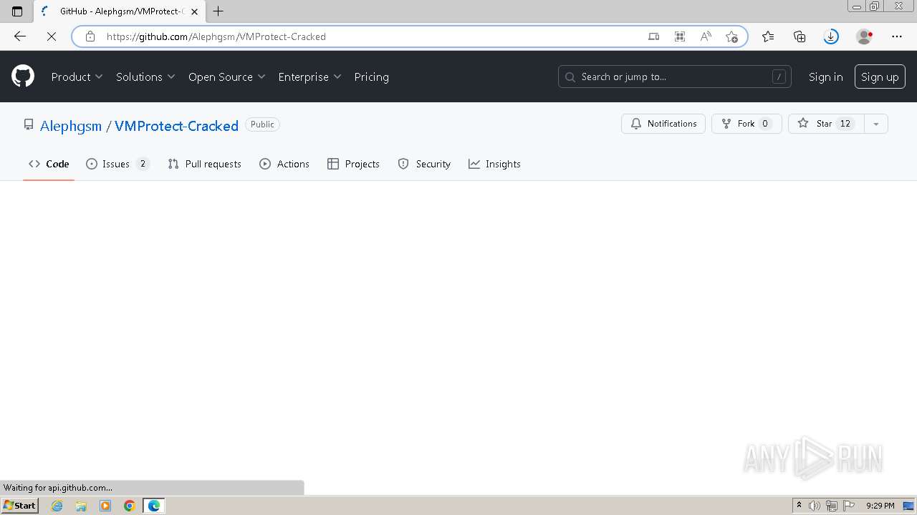Click the app available install icon

click(x=653, y=36)
